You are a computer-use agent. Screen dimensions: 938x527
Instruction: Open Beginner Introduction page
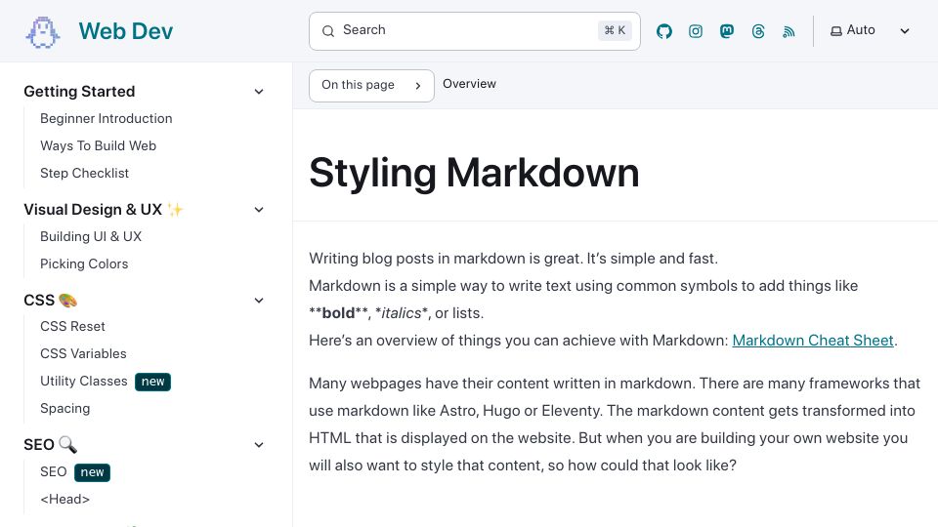(106, 118)
